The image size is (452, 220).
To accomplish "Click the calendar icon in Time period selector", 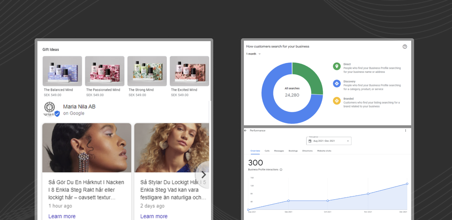I will (310, 141).
